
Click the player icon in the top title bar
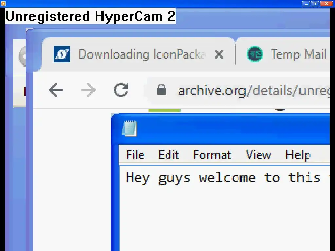(x=3, y=3)
